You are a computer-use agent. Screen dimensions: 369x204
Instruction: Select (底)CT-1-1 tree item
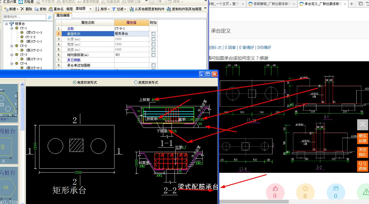coord(34,41)
